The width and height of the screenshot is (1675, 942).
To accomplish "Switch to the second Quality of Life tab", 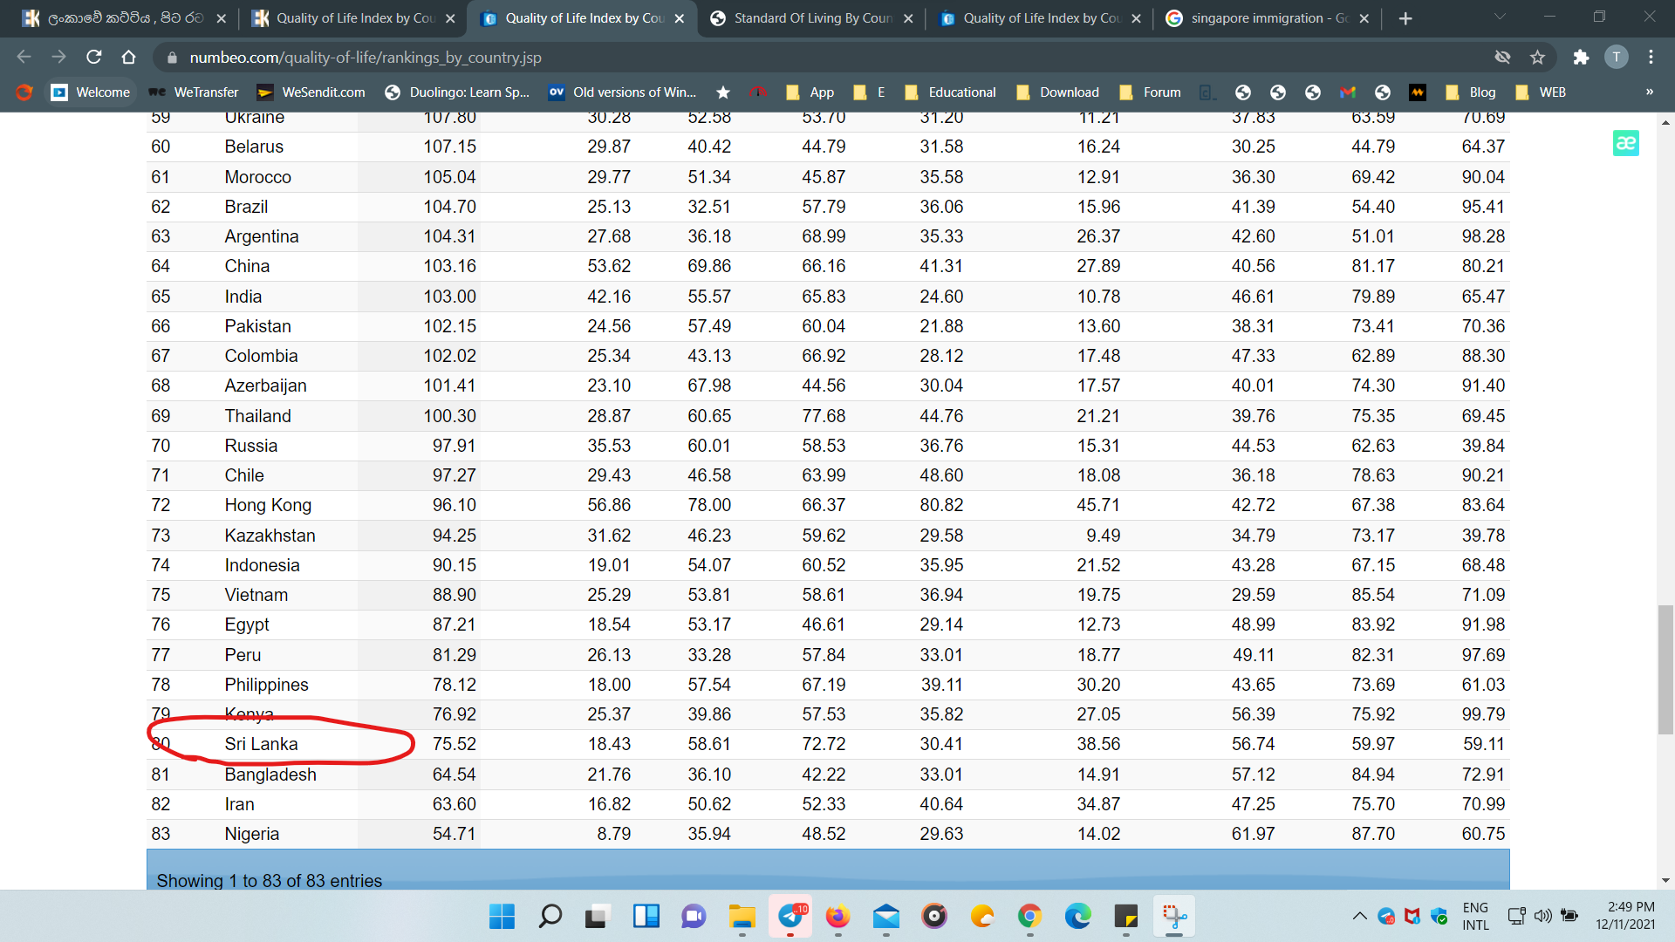I will (x=354, y=18).
